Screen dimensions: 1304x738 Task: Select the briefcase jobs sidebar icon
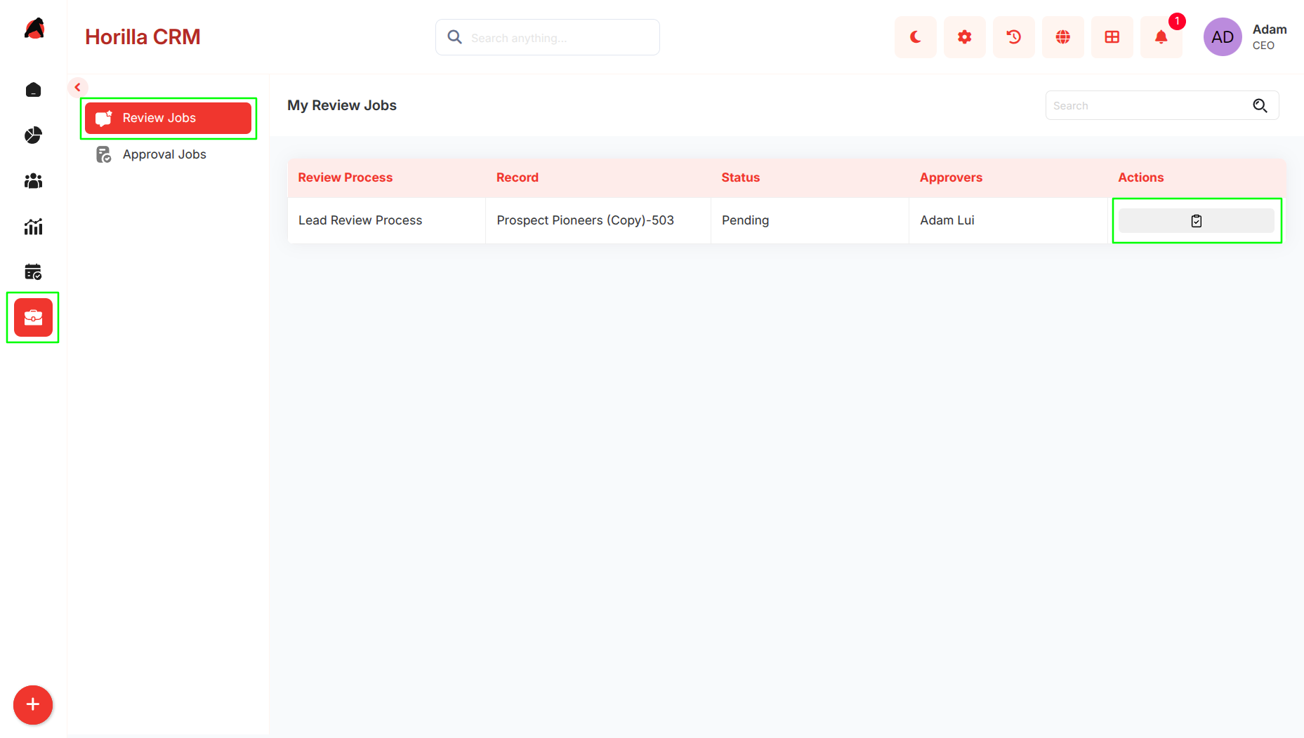click(33, 317)
